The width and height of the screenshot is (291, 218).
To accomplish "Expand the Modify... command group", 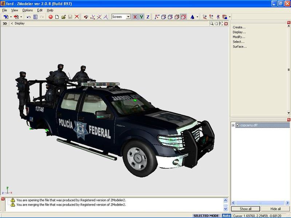I will pyautogui.click(x=239, y=37).
